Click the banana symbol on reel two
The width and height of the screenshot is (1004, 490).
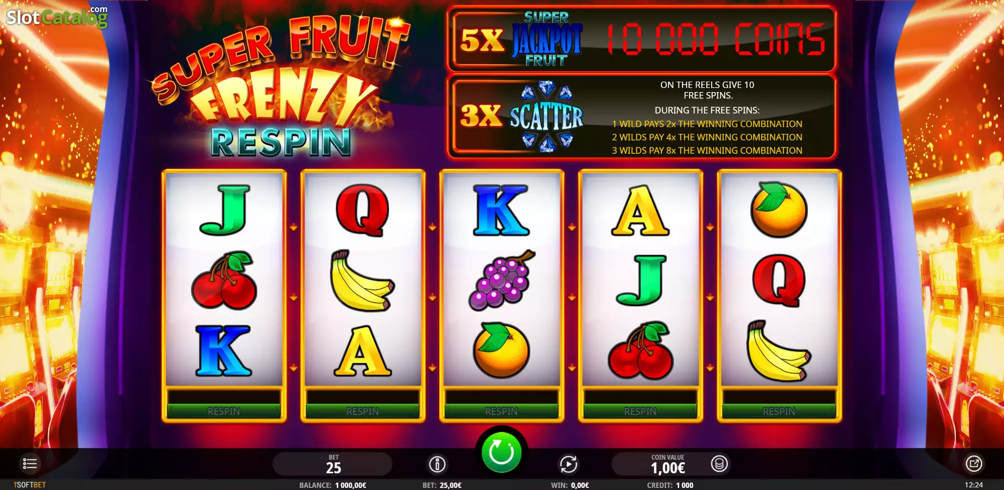[362, 280]
